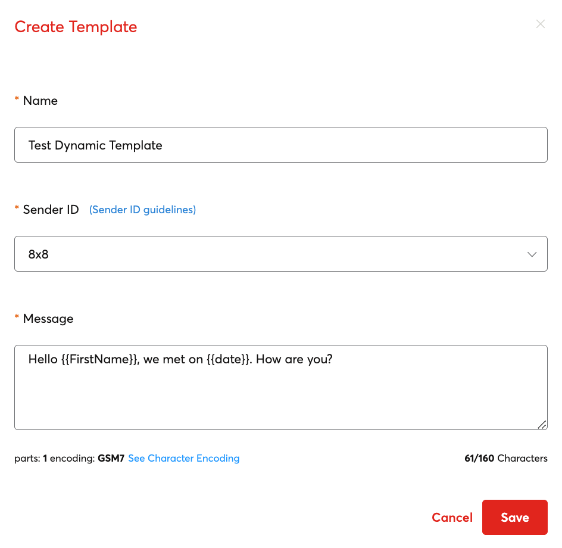Click the Sender ID dropdown chevron icon
Screen dimensions: 562x548
click(x=532, y=254)
